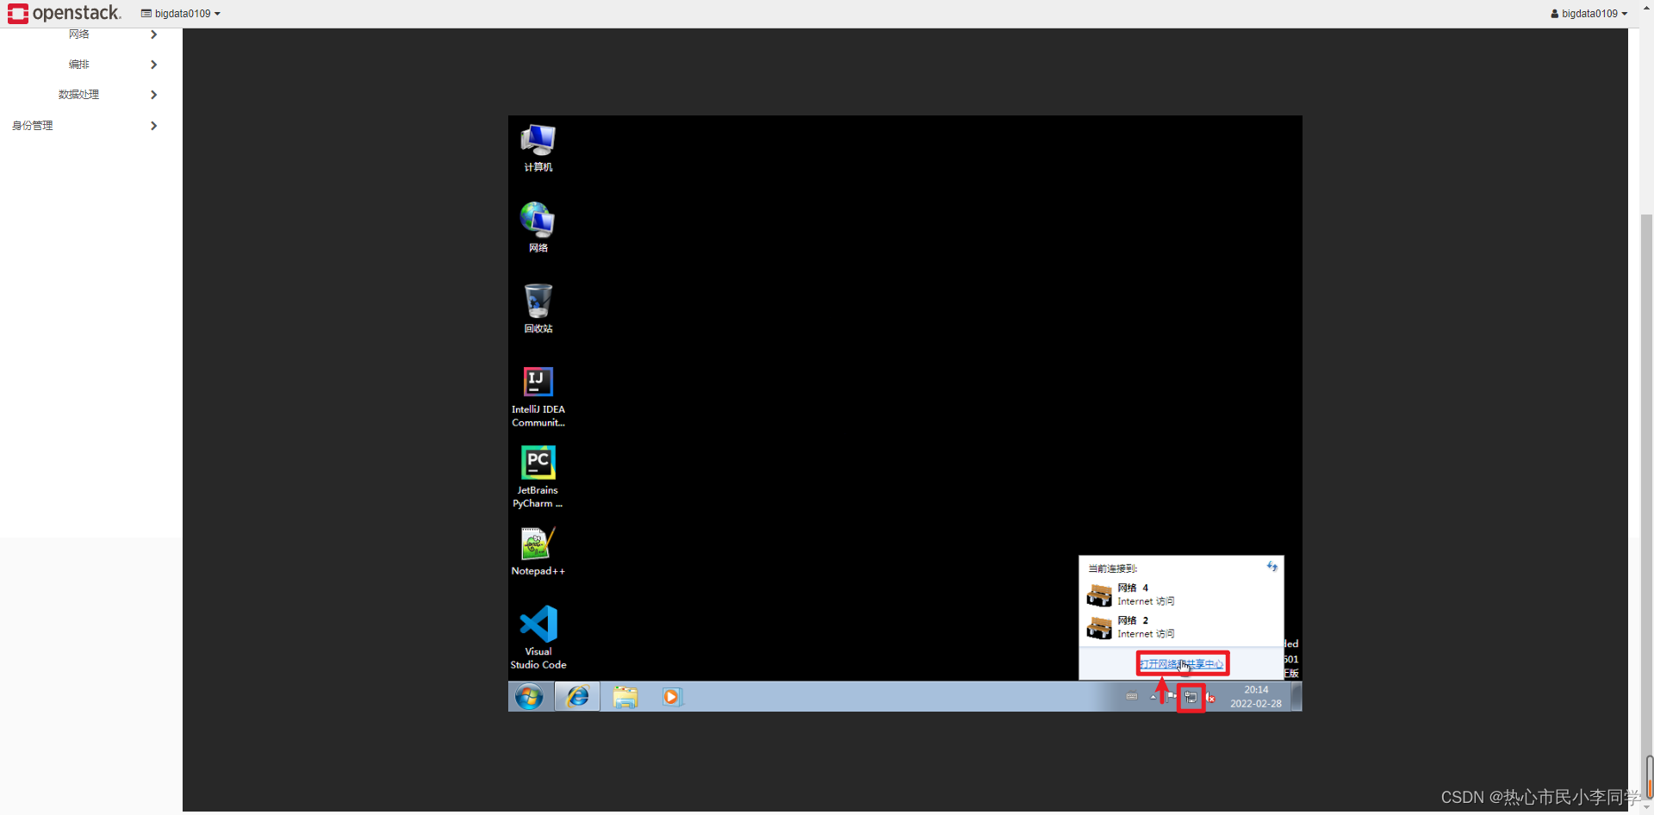Click the Show desktop button

[1296, 697]
